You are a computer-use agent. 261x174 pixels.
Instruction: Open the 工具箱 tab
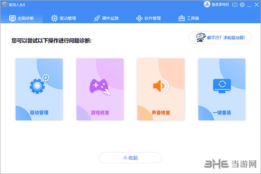point(189,18)
